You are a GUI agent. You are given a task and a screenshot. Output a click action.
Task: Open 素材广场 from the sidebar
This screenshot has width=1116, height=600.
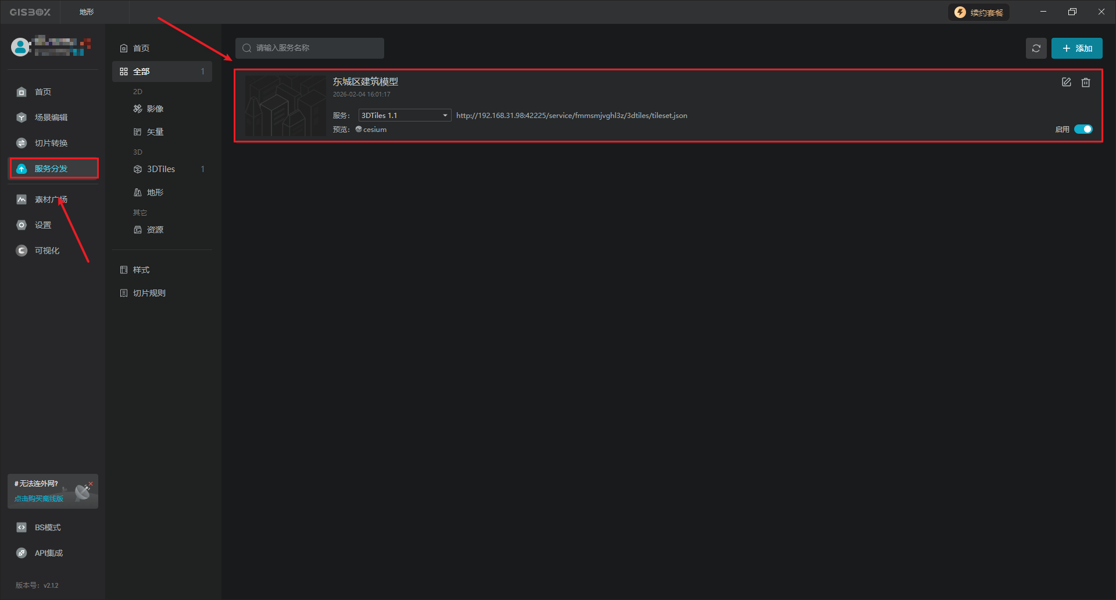point(51,199)
